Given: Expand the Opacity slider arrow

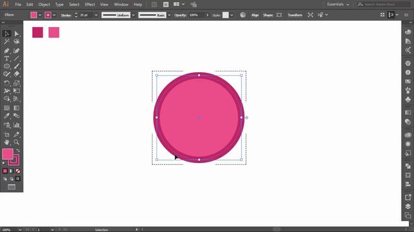Looking at the screenshot, I should click(207, 15).
